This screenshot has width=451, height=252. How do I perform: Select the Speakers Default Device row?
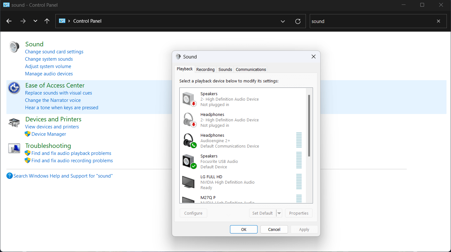pyautogui.click(x=242, y=161)
